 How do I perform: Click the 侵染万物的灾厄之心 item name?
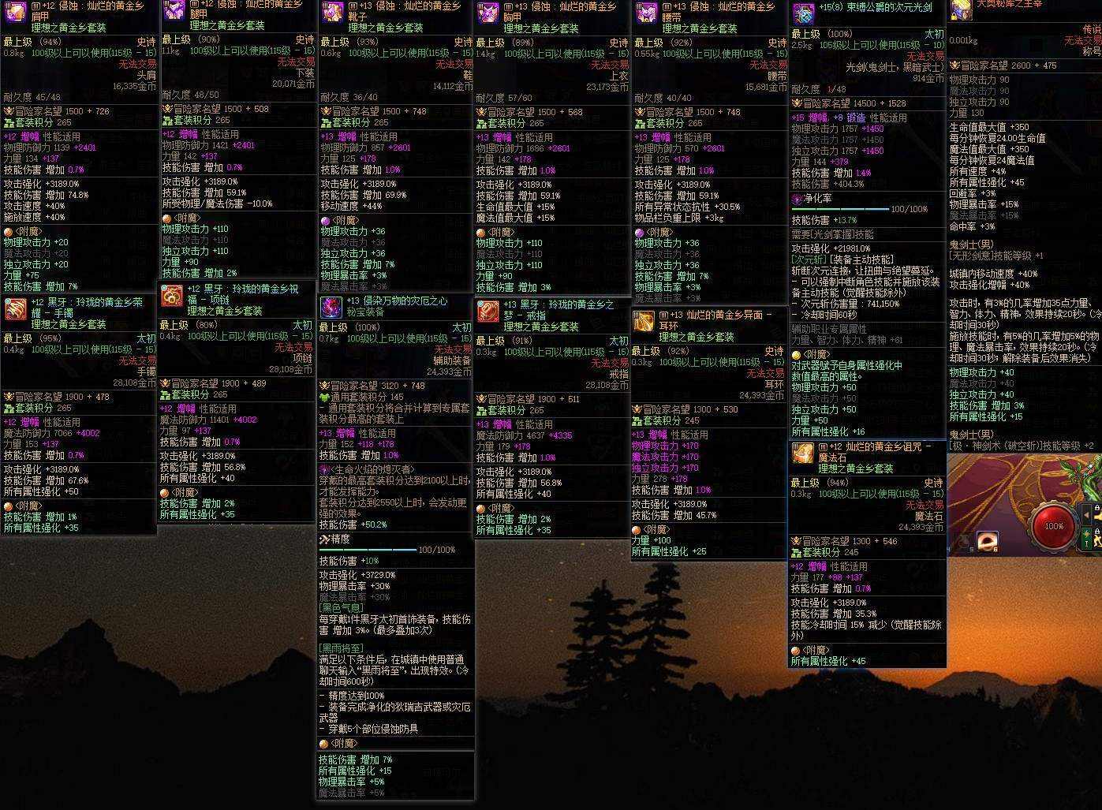click(x=397, y=301)
